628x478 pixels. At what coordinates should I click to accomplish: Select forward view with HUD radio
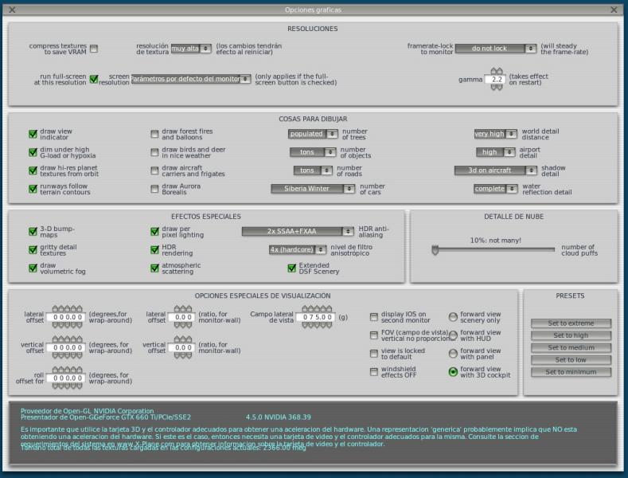pyautogui.click(x=453, y=335)
